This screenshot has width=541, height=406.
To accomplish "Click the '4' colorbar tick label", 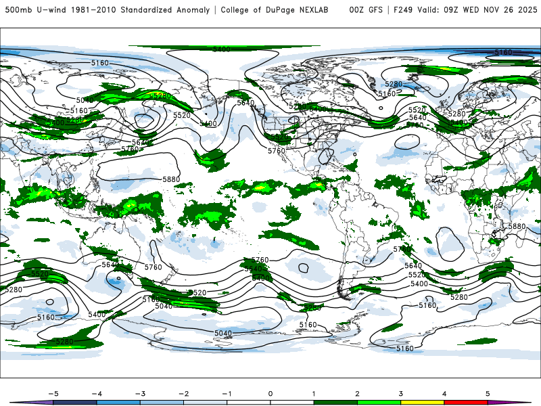I will coord(444,394).
